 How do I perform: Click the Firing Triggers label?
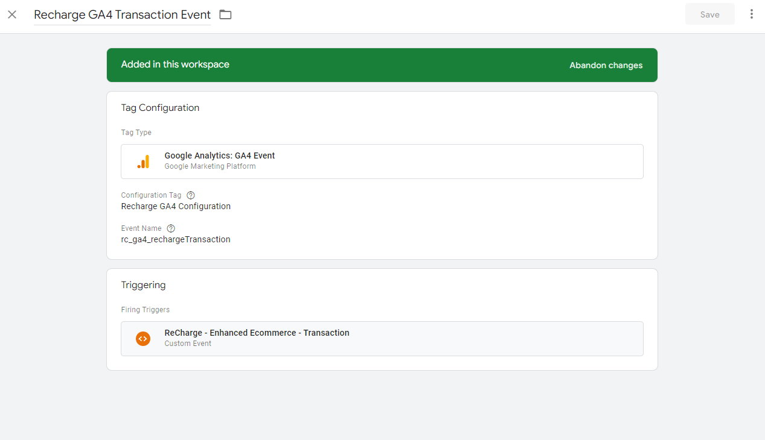click(x=145, y=310)
